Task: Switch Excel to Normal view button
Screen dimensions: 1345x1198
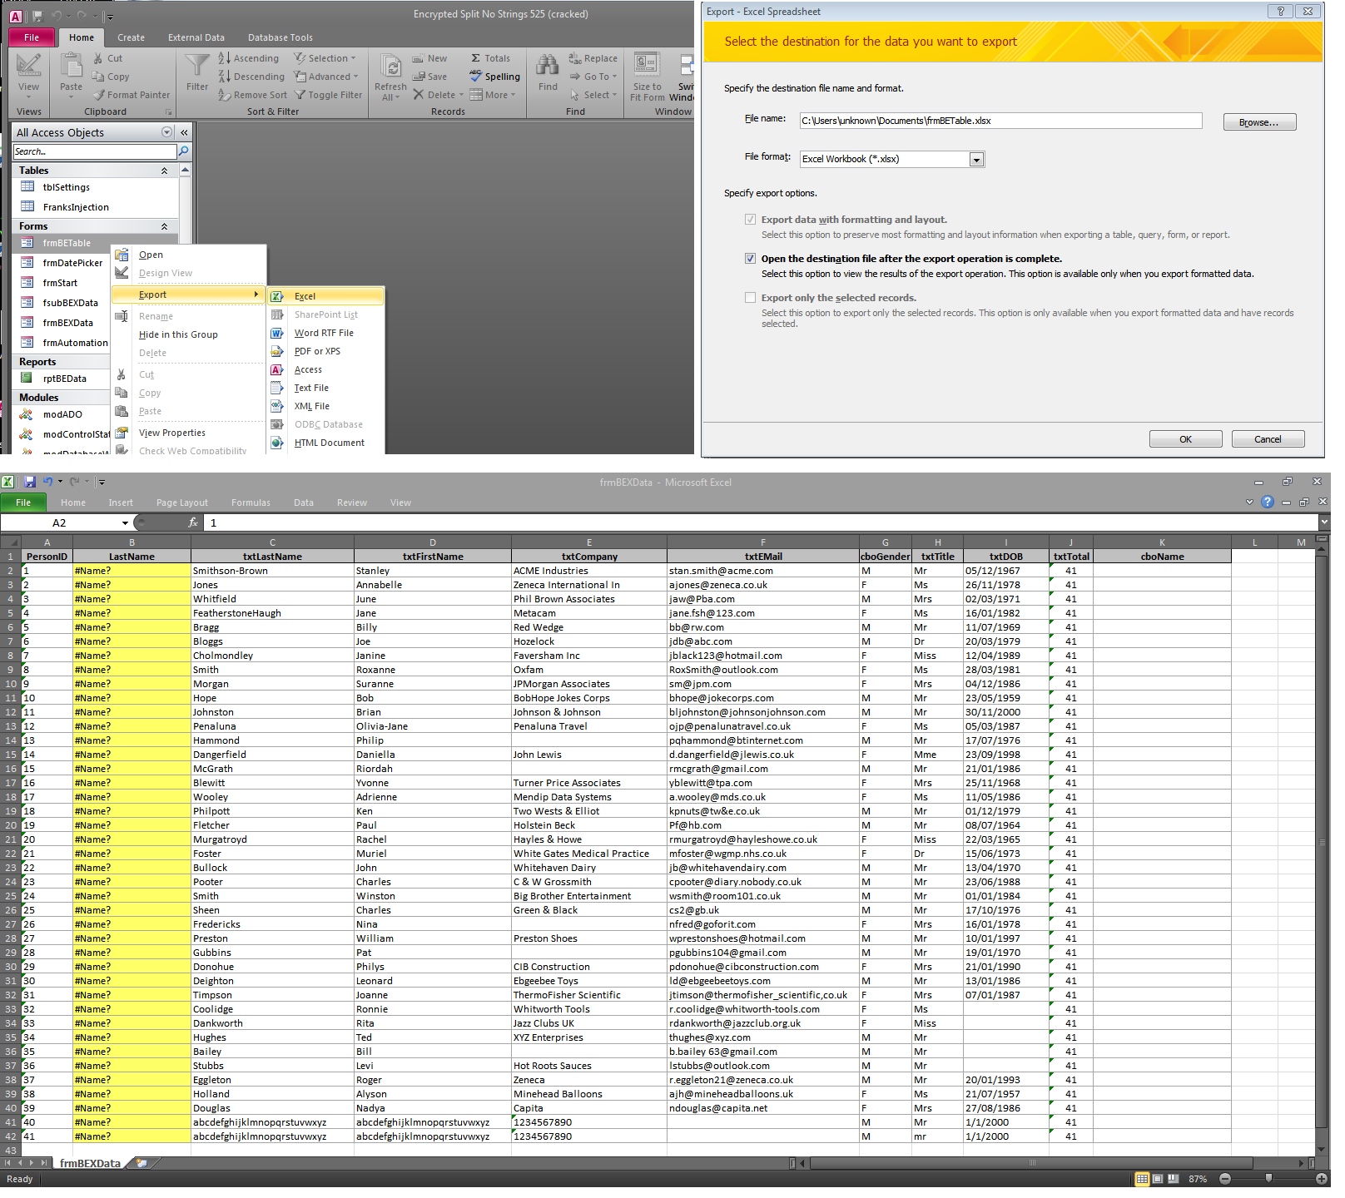Action: pyautogui.click(x=1143, y=1179)
